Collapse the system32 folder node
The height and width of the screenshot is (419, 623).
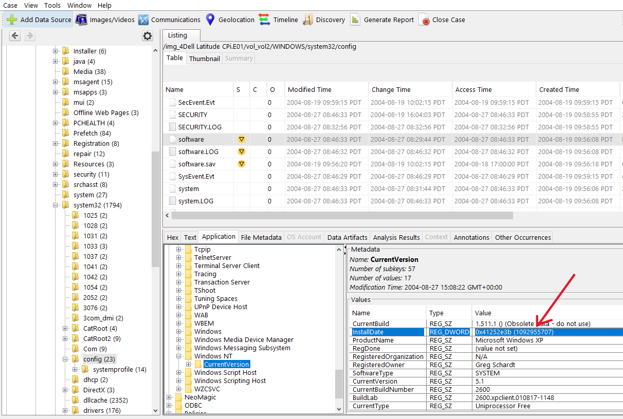pyautogui.click(x=56, y=205)
